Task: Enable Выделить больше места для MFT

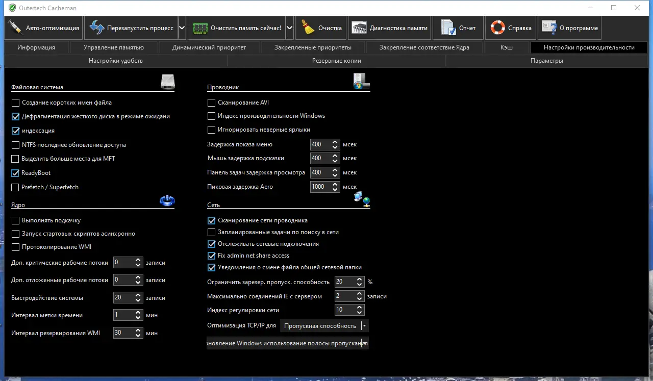Action: (x=15, y=159)
